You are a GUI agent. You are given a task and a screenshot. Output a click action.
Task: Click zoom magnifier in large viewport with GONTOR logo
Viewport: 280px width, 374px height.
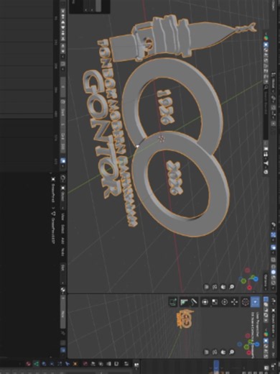tap(231, 286)
